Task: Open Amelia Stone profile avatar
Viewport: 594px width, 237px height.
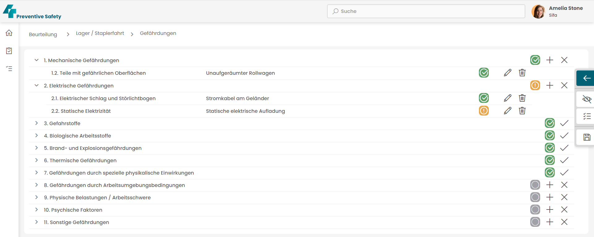Action: tap(538, 11)
